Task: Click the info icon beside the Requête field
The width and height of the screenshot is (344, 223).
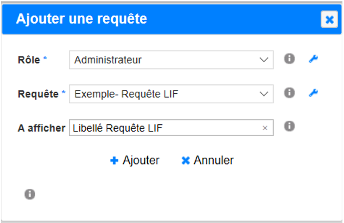Action: click(289, 93)
